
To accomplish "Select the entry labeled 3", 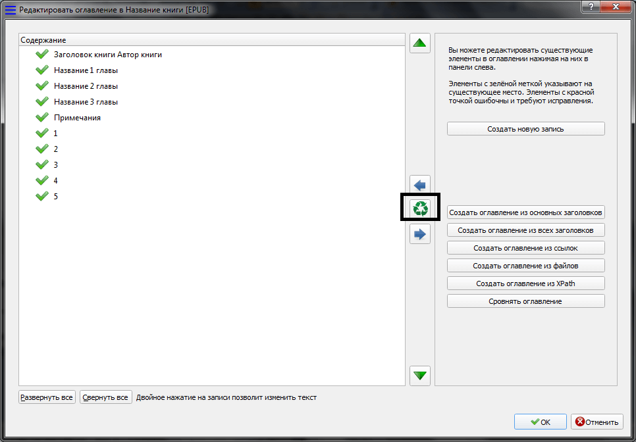I will (x=55, y=165).
